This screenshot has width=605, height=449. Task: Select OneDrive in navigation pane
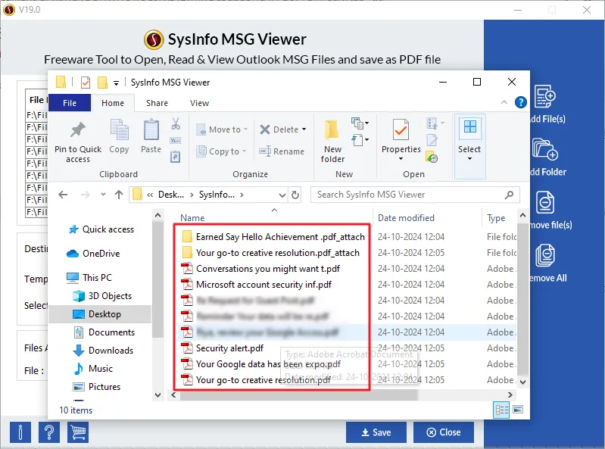coord(94,254)
